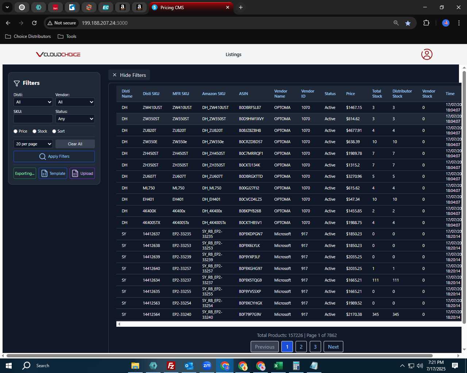Image resolution: width=467 pixels, height=373 pixels.
Task: Open FileZilla from taskbar
Action: [171, 366]
